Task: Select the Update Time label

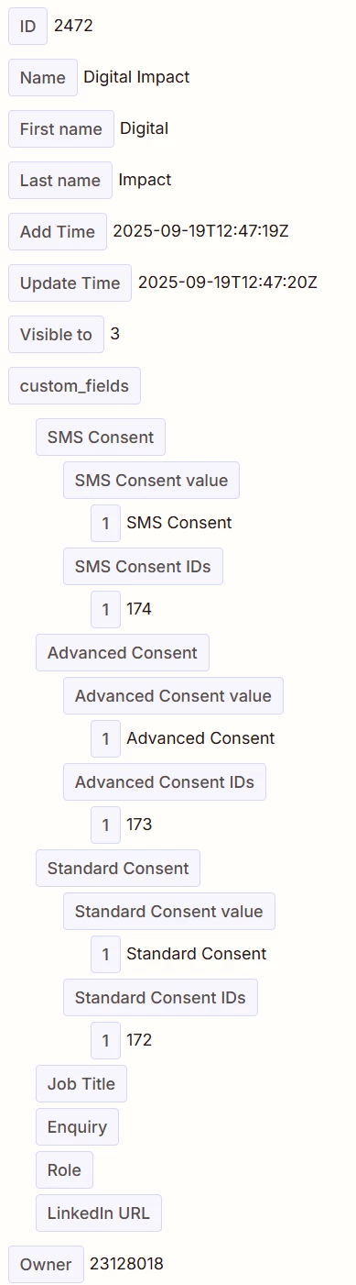Action: tap(70, 283)
